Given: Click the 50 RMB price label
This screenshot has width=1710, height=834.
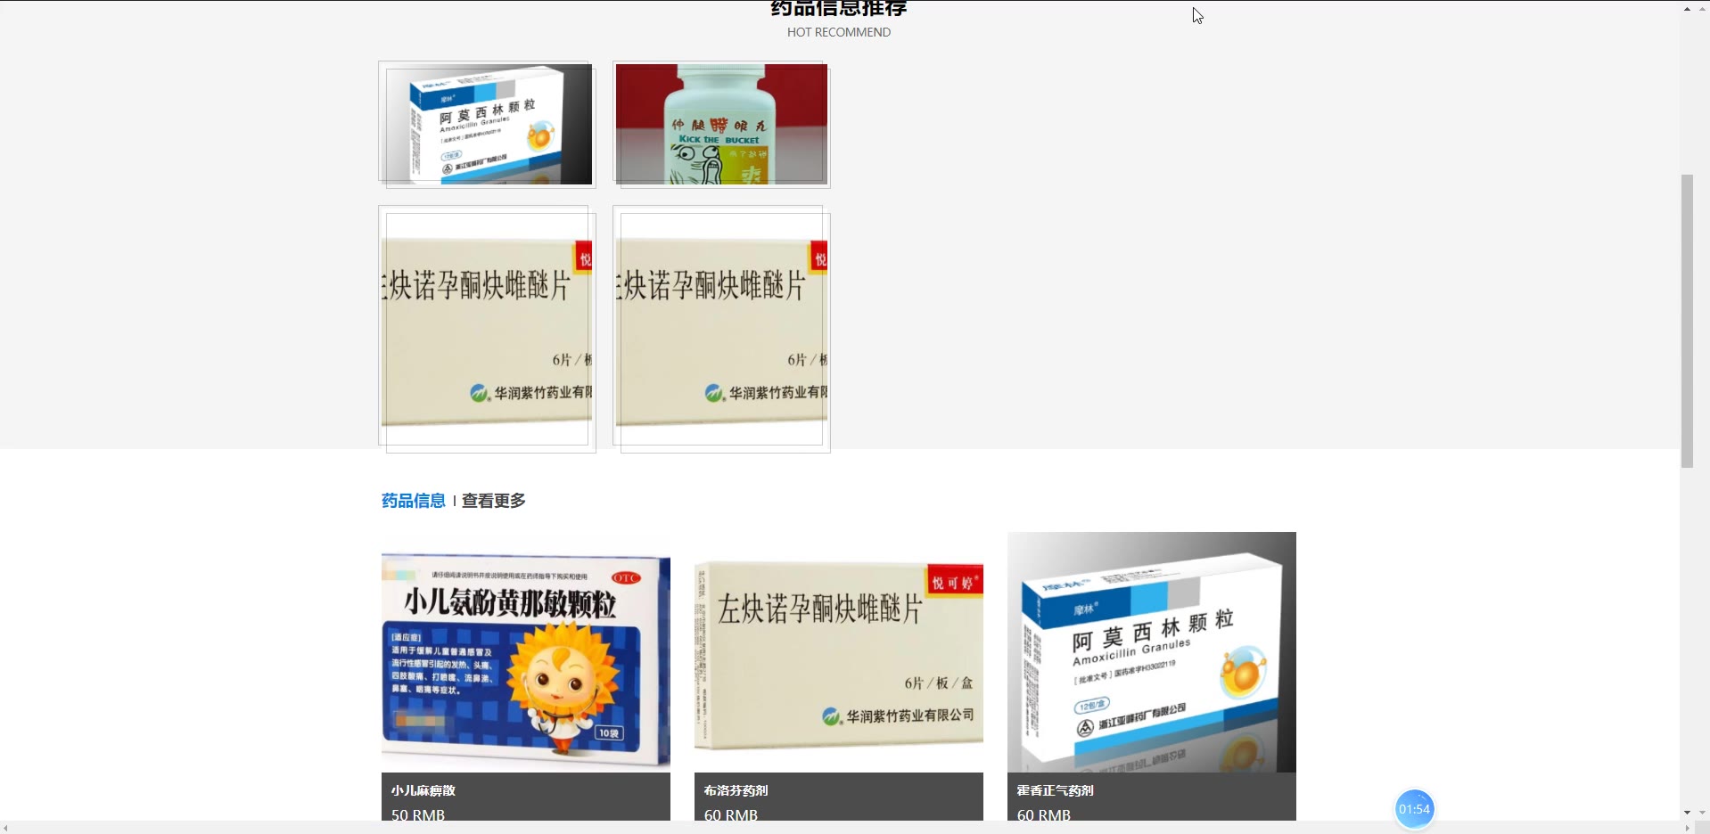Looking at the screenshot, I should click(418, 814).
